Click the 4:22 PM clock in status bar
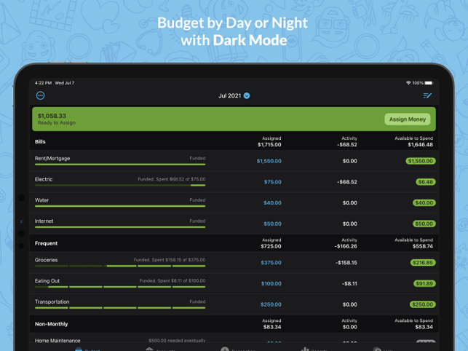The height and width of the screenshot is (351, 468). pyautogui.click(x=43, y=83)
